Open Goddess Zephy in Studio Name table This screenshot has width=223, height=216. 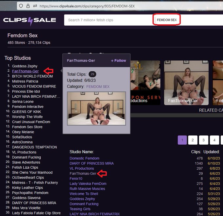coord(82,199)
